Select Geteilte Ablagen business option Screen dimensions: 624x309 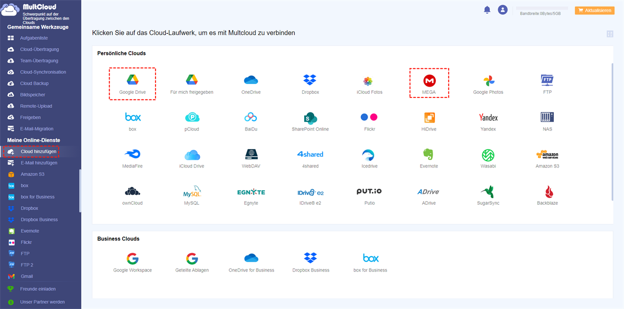tap(192, 259)
